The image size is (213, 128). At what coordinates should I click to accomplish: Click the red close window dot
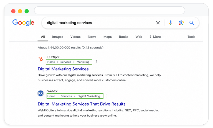(13, 11)
